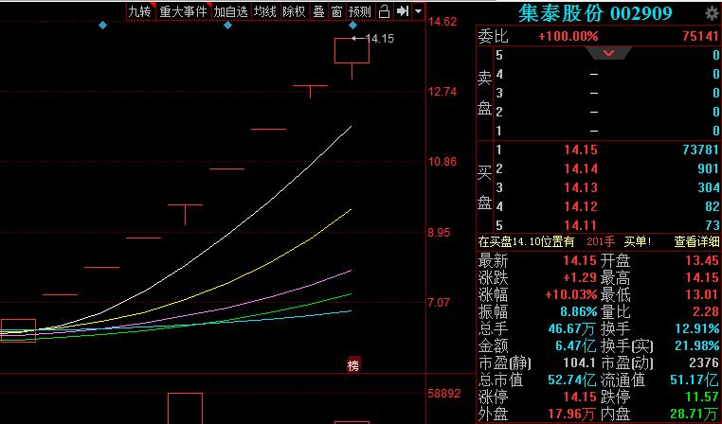The width and height of the screenshot is (722, 424).
Task: Select bid level 2 price 14.14
Action: pyautogui.click(x=581, y=168)
